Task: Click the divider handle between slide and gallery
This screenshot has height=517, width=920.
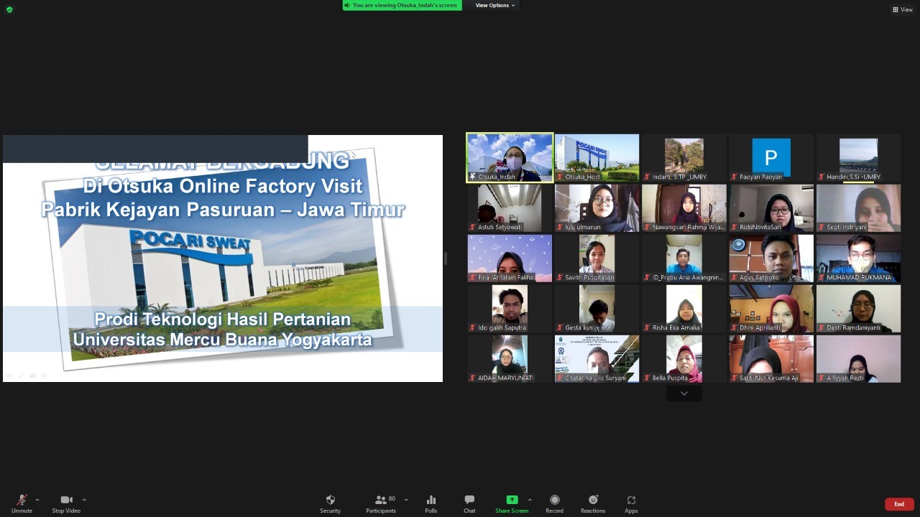Action: pos(446,258)
